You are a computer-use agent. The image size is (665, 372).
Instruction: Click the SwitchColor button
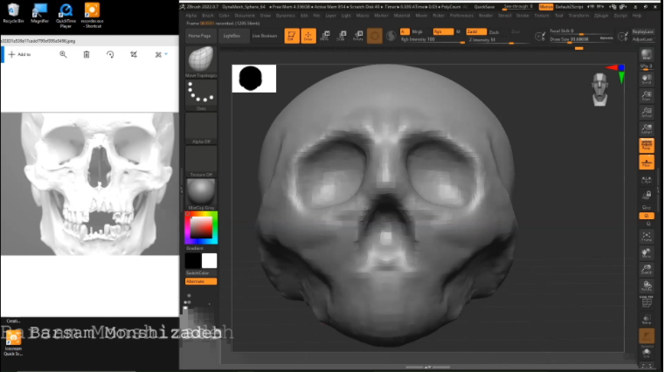tap(201, 272)
